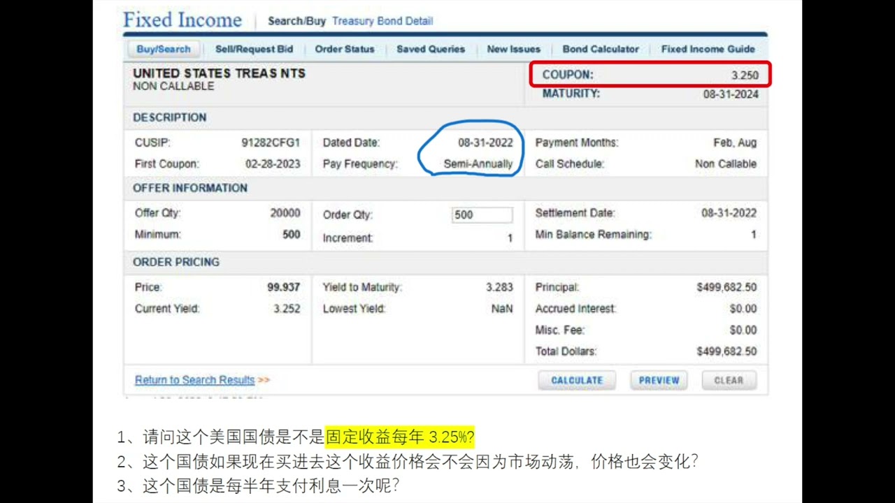Select the CUSIP value 91282CFG1

[x=271, y=143]
